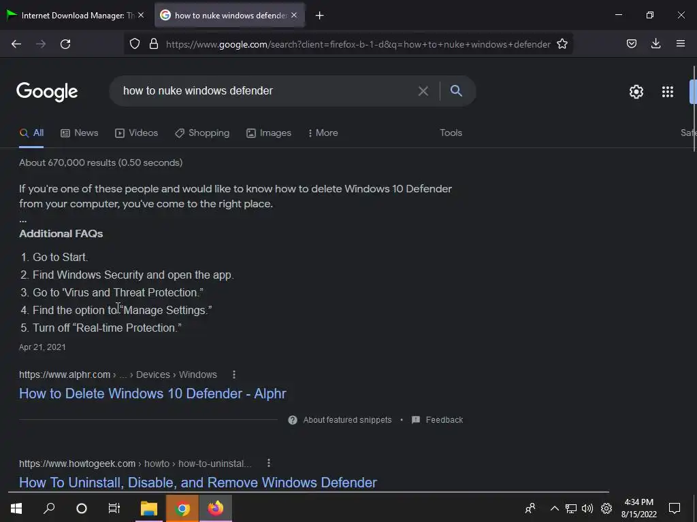This screenshot has width=697, height=522.
Task: Close the how to nuke windows defender tab
Action: (x=294, y=15)
